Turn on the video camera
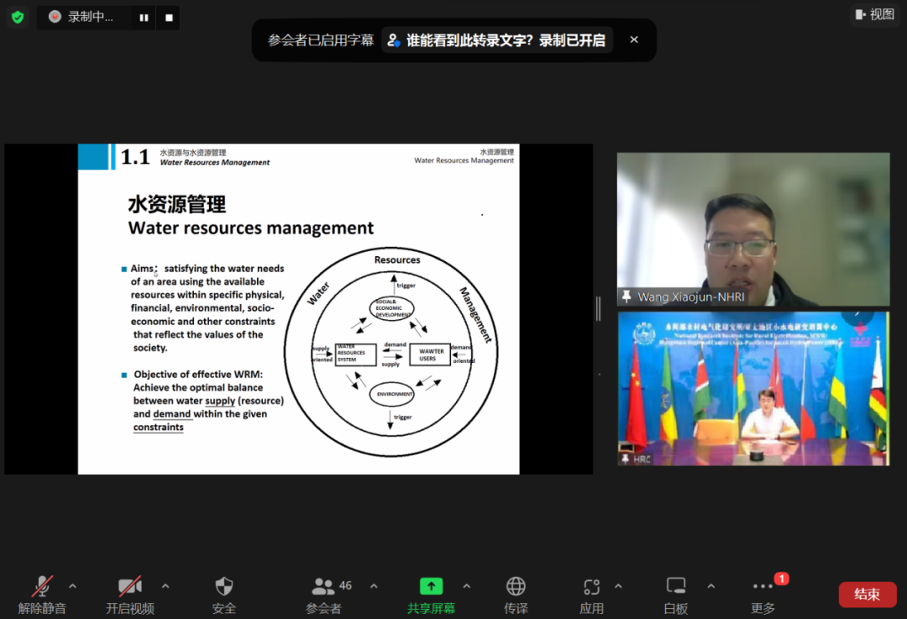The width and height of the screenshot is (907, 619). (x=129, y=593)
